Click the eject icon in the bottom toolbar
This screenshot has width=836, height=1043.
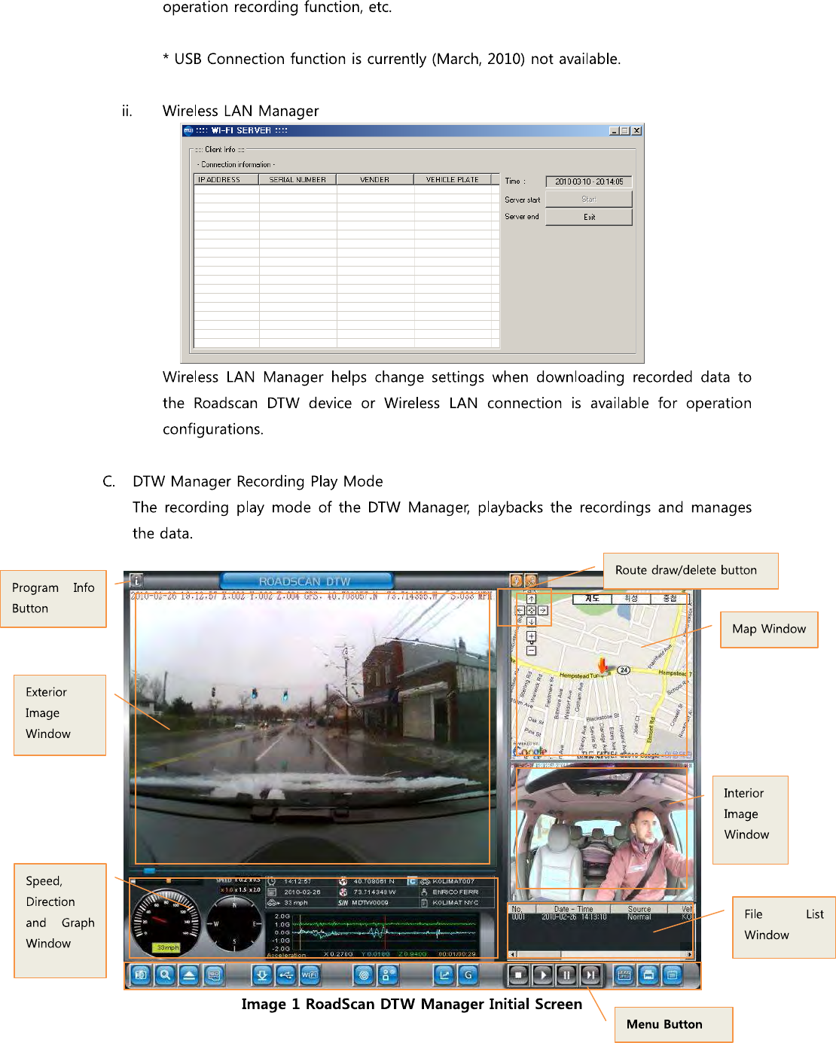pos(189,975)
